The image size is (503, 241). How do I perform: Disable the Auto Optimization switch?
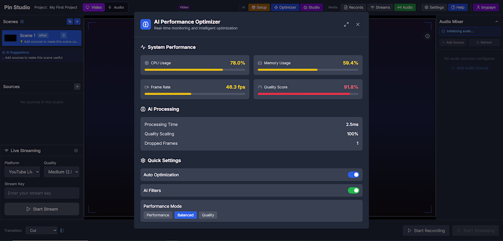click(x=353, y=175)
